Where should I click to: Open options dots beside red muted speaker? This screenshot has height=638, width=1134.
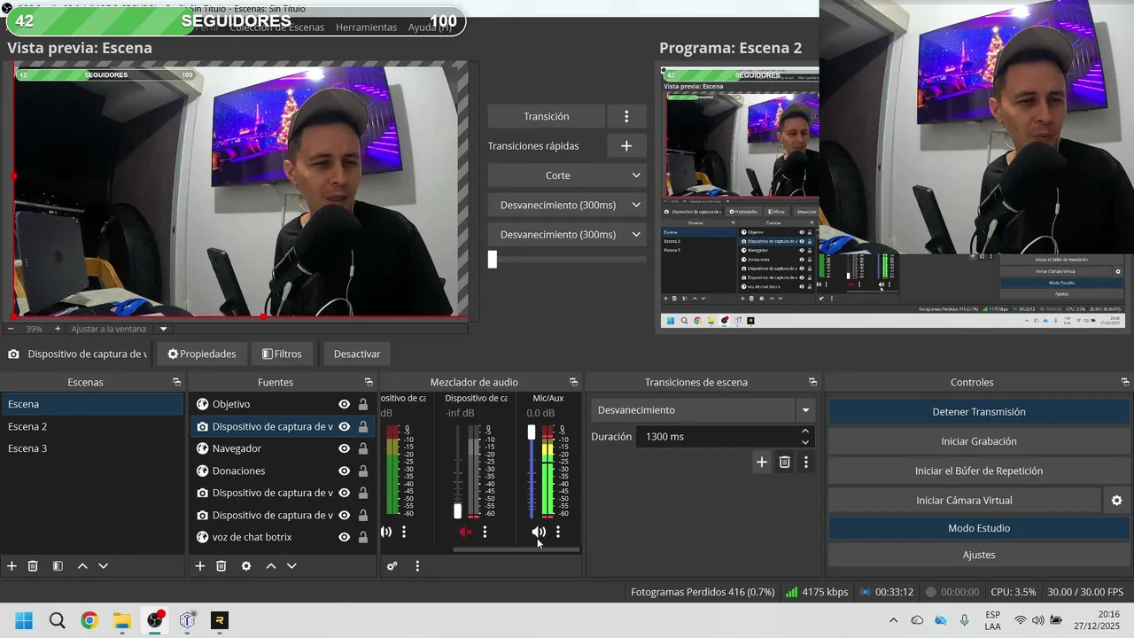pyautogui.click(x=485, y=532)
